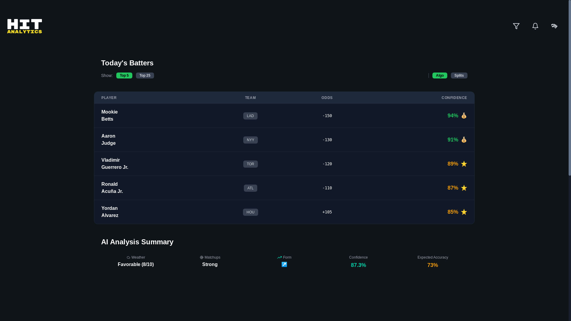Sort by TEAM column header

click(x=250, y=98)
